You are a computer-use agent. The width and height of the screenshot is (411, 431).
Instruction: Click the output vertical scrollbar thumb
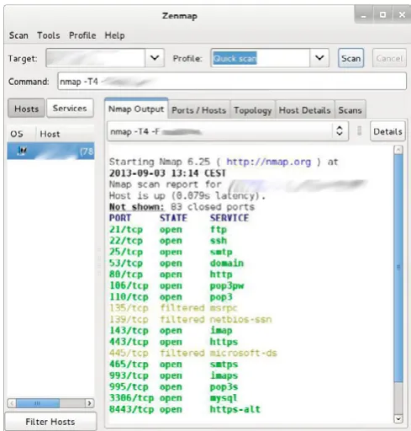pos(398,268)
